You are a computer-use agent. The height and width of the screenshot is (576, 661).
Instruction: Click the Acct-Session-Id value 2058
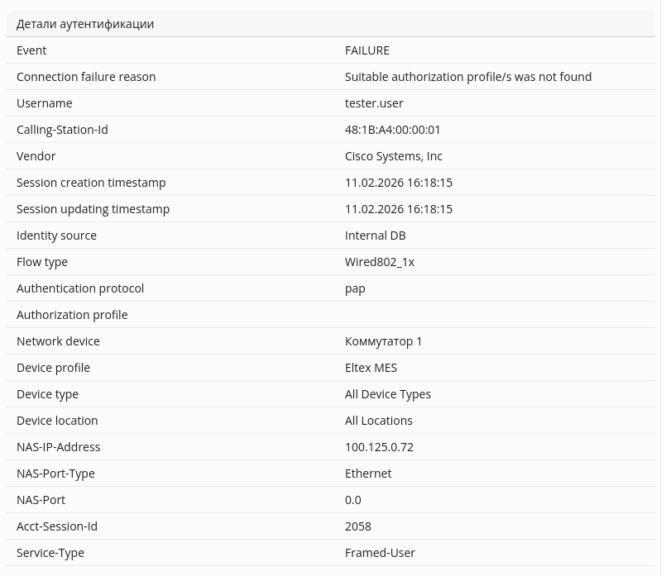click(357, 526)
